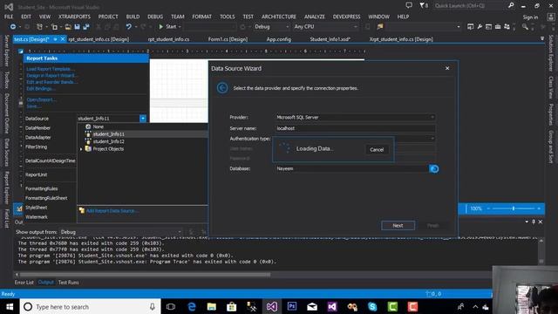Open the Server Explorer side tab
558x314 pixels.
pyautogui.click(x=6, y=51)
